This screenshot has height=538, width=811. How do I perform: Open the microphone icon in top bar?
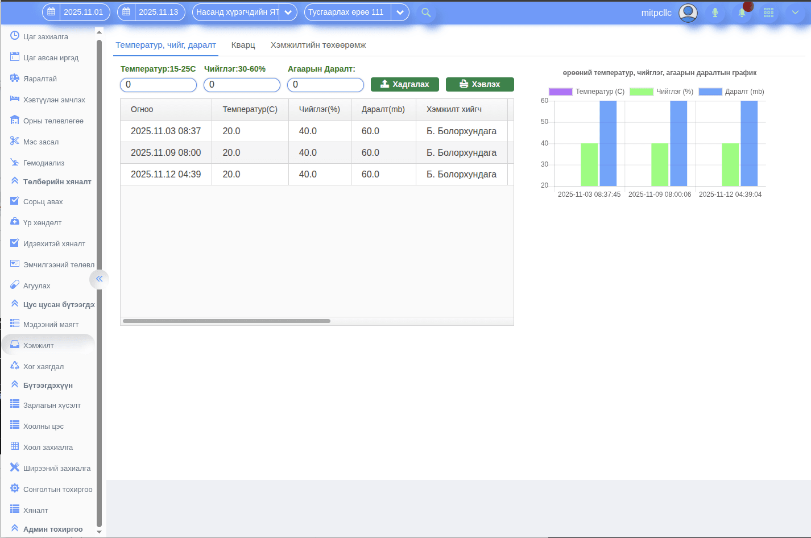click(714, 12)
